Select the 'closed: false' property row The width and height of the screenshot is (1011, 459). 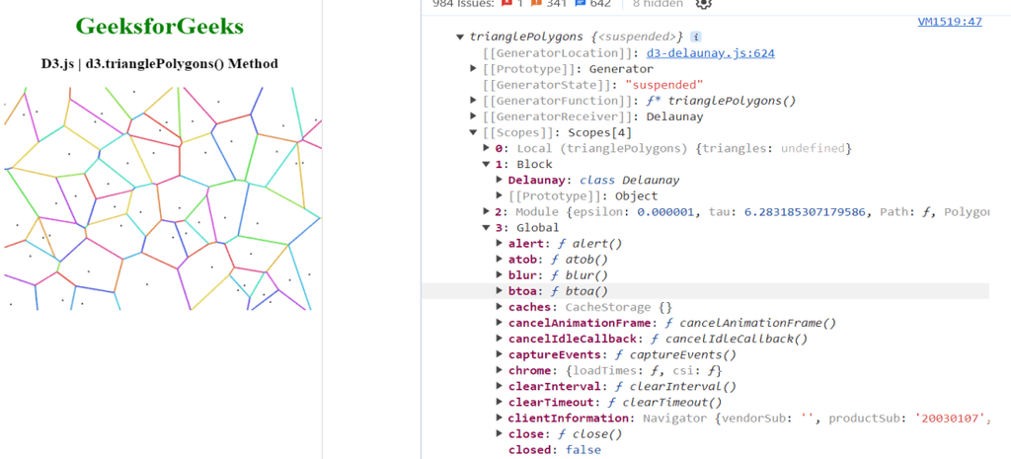tap(555, 450)
